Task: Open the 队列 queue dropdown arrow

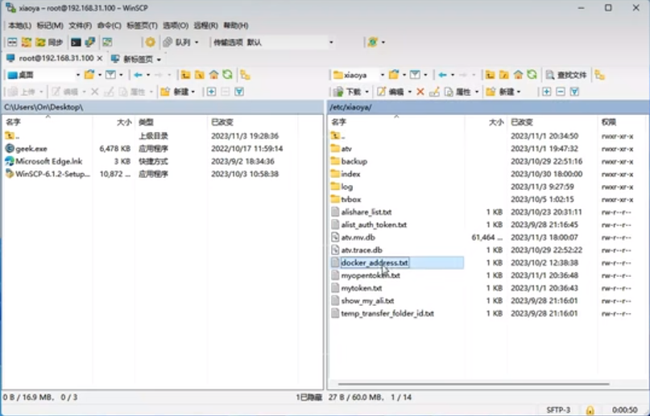Action: coord(197,42)
